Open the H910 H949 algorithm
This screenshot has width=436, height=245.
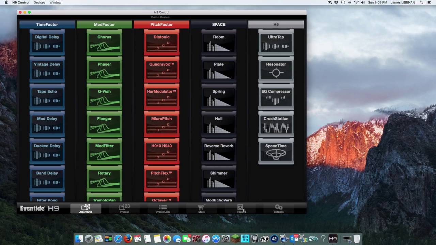click(x=161, y=151)
